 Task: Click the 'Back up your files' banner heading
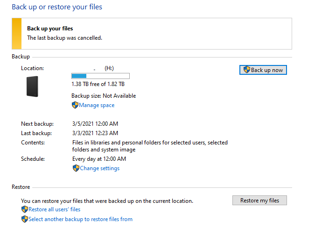point(50,29)
